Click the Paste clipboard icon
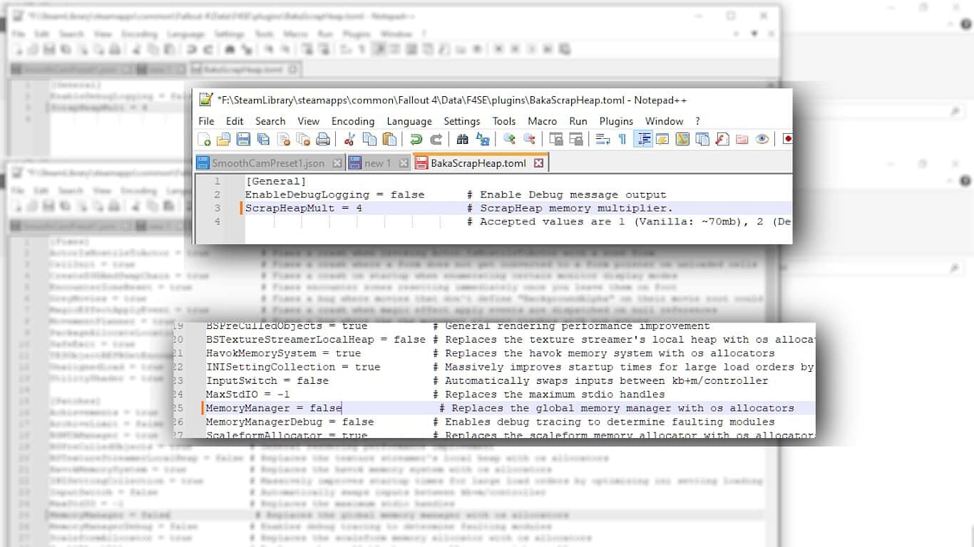974x547 pixels. [x=389, y=139]
